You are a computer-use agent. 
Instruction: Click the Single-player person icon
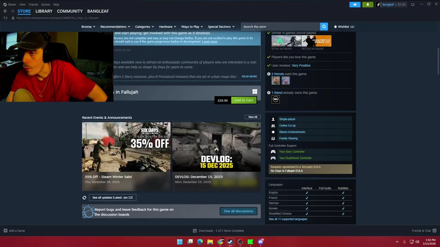click(273, 119)
